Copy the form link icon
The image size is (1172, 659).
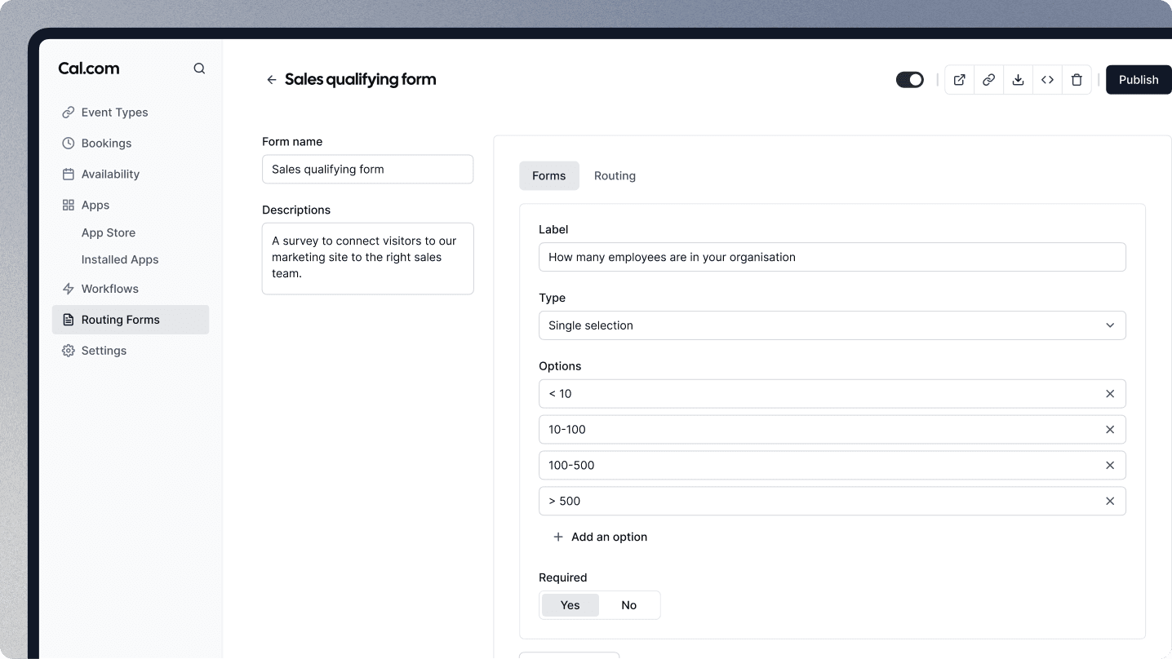pyautogui.click(x=988, y=80)
